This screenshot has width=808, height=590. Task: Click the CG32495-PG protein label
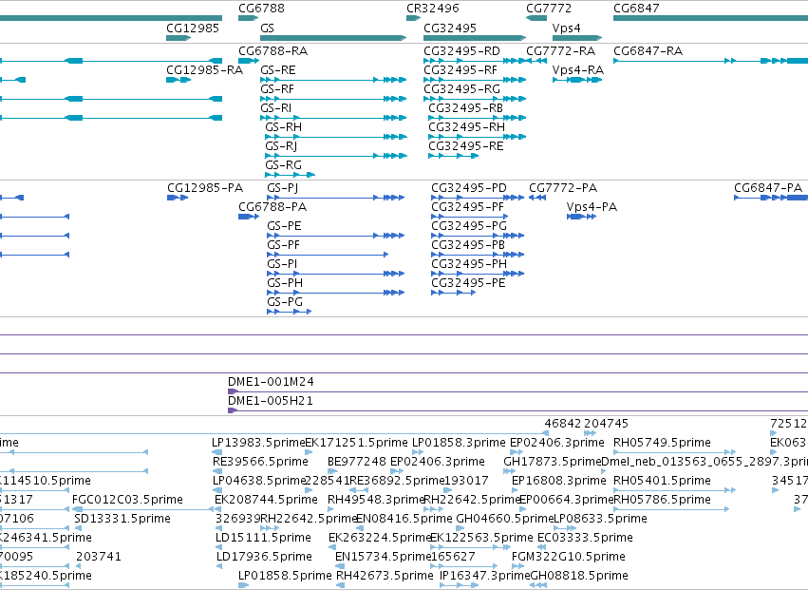coord(469,226)
